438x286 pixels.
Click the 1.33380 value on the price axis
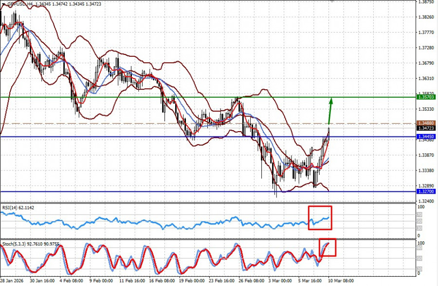[x=426, y=170]
